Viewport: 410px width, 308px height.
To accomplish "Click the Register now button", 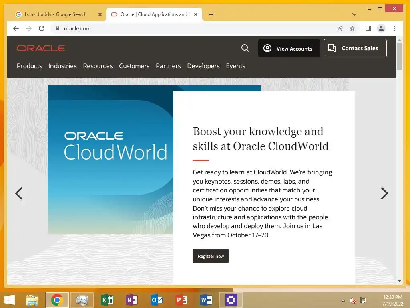I will point(211,256).
